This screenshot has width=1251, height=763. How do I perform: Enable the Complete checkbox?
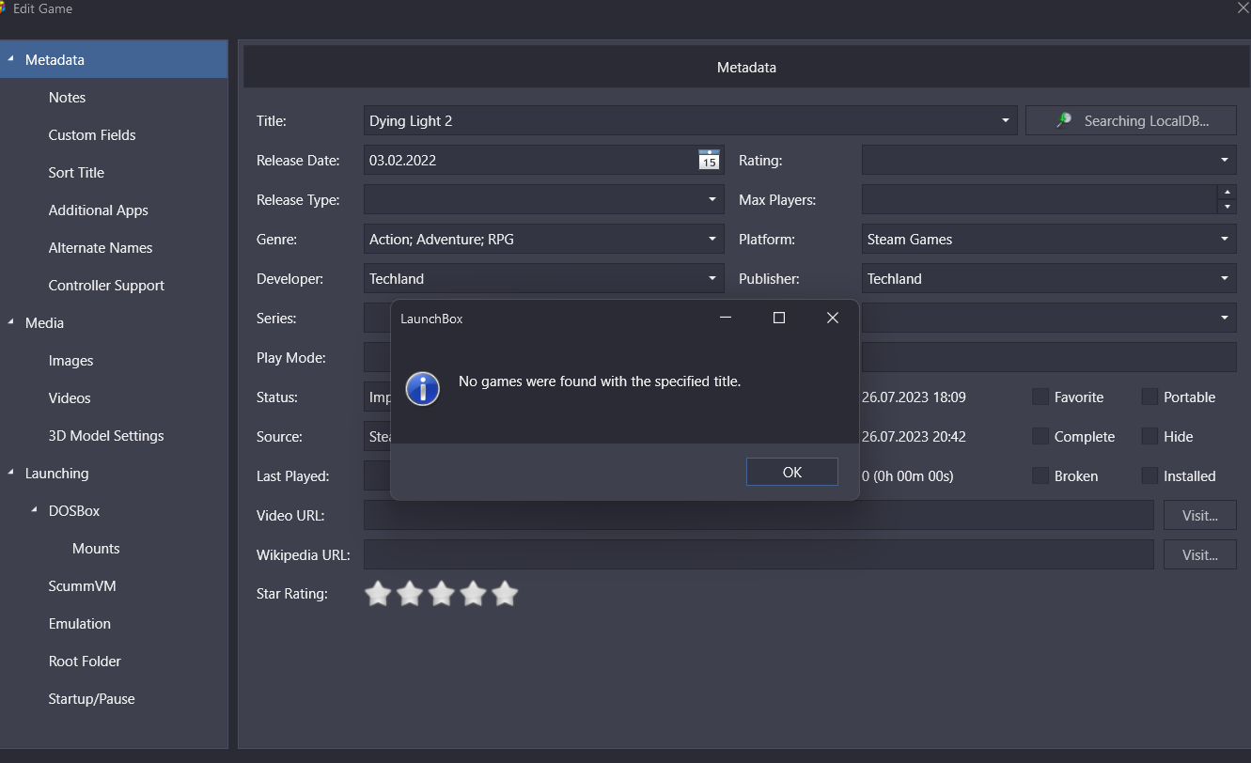1040,436
